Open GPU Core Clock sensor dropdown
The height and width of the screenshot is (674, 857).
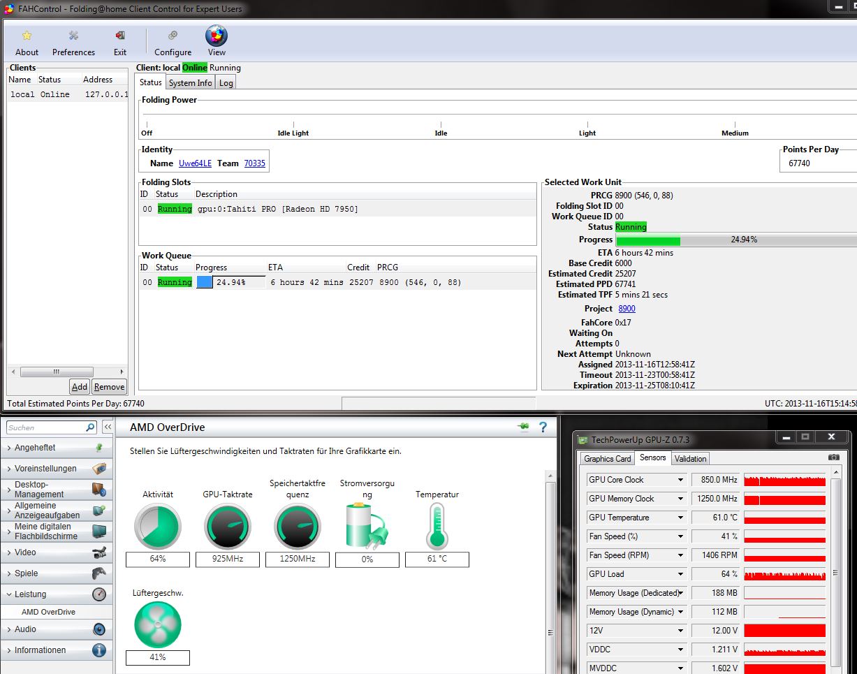[x=680, y=480]
